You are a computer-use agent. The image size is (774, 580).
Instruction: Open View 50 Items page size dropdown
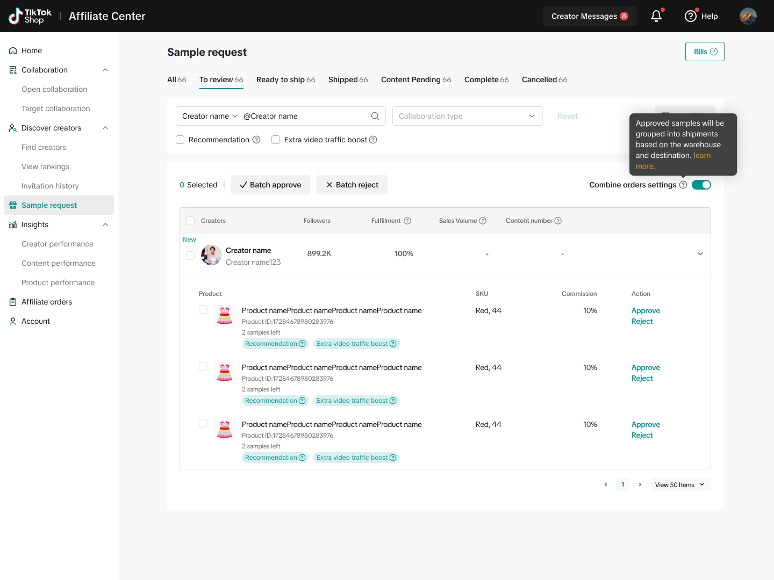680,484
